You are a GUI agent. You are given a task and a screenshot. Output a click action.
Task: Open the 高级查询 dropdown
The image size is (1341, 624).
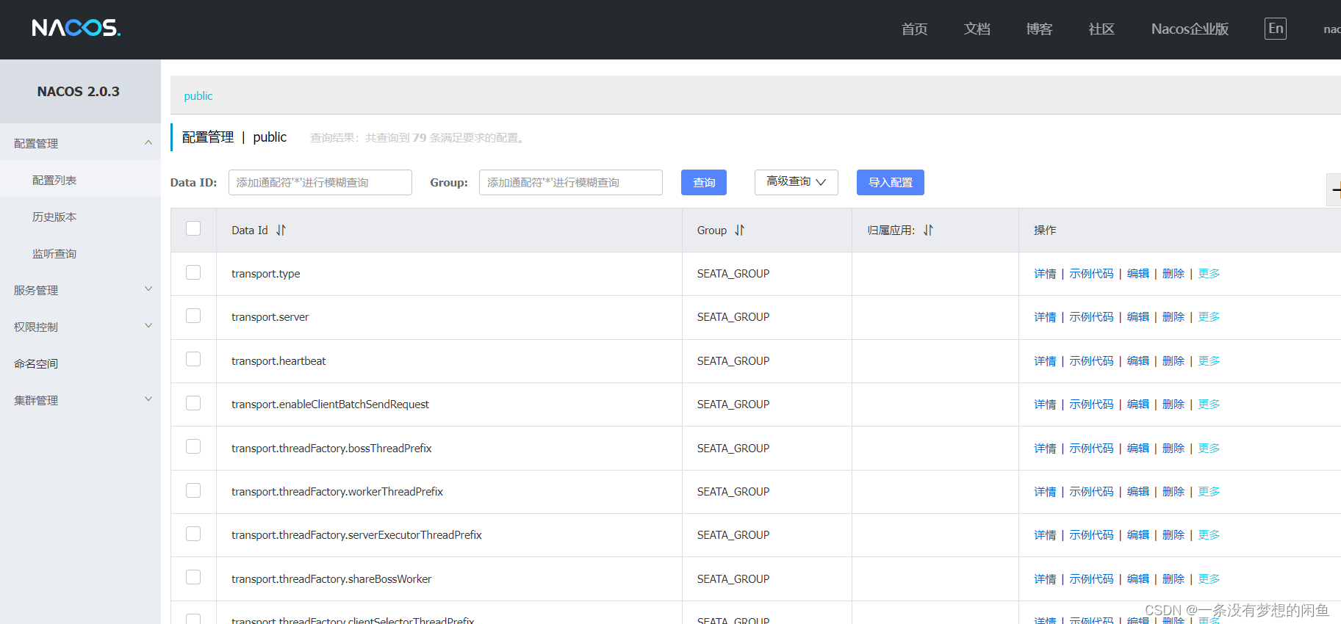point(796,182)
